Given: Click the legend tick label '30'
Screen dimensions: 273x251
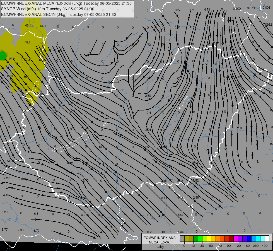Looking at the screenshot, I should (x=202, y=246).
